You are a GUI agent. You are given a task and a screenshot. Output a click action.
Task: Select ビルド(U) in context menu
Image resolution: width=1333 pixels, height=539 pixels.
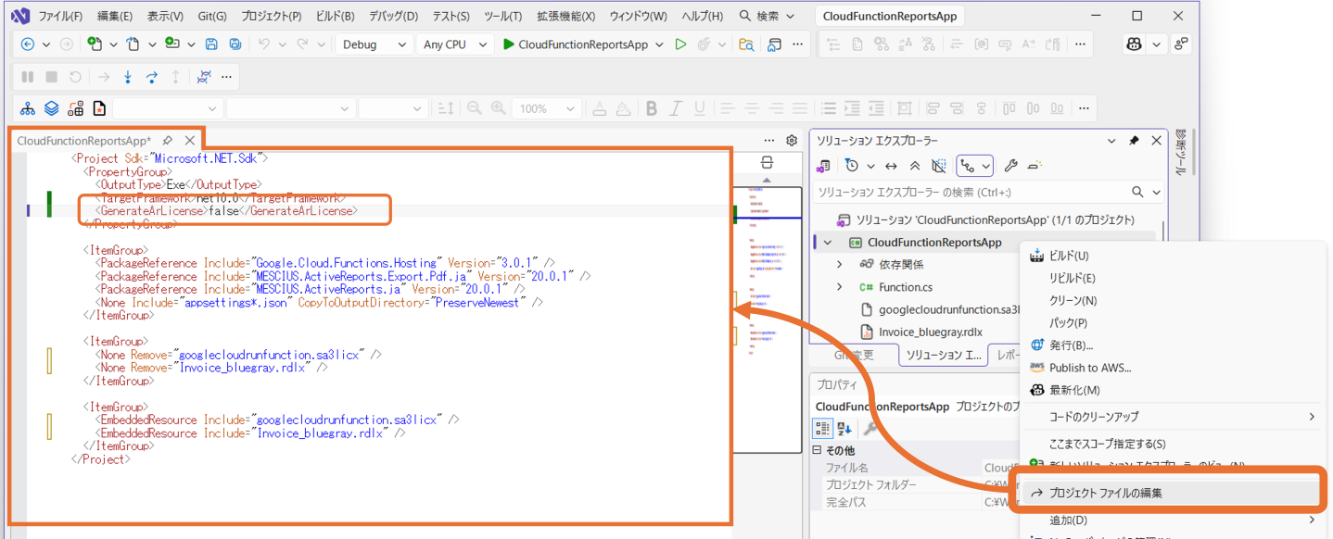pos(1172,256)
